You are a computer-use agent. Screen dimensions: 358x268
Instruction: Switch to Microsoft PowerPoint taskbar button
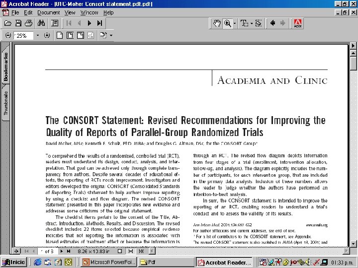(109, 262)
